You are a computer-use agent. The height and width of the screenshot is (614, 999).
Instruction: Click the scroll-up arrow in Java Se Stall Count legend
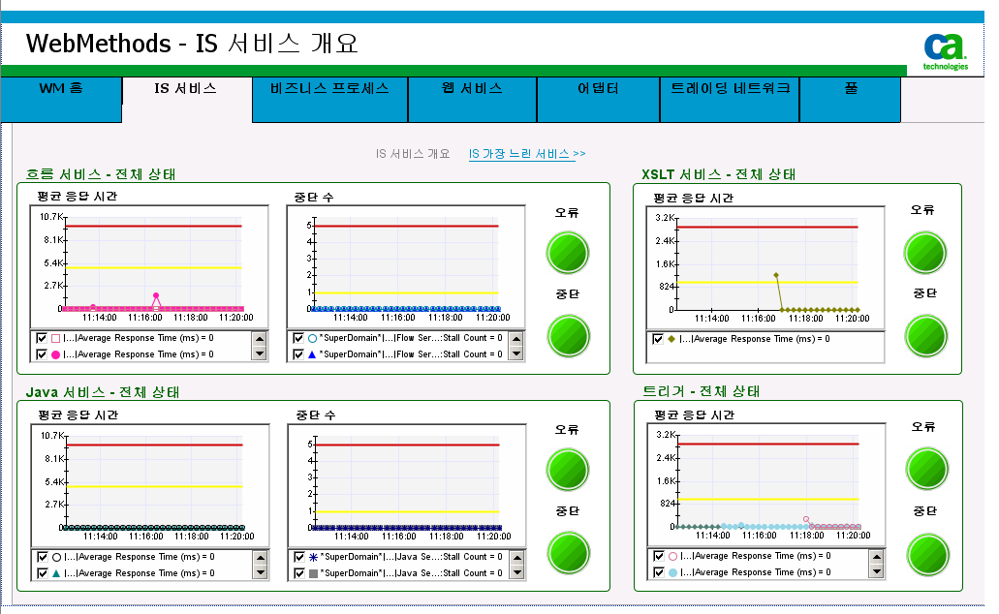click(x=517, y=557)
